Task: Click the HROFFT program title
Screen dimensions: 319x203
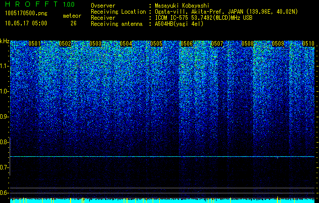Action: pyautogui.click(x=31, y=4)
